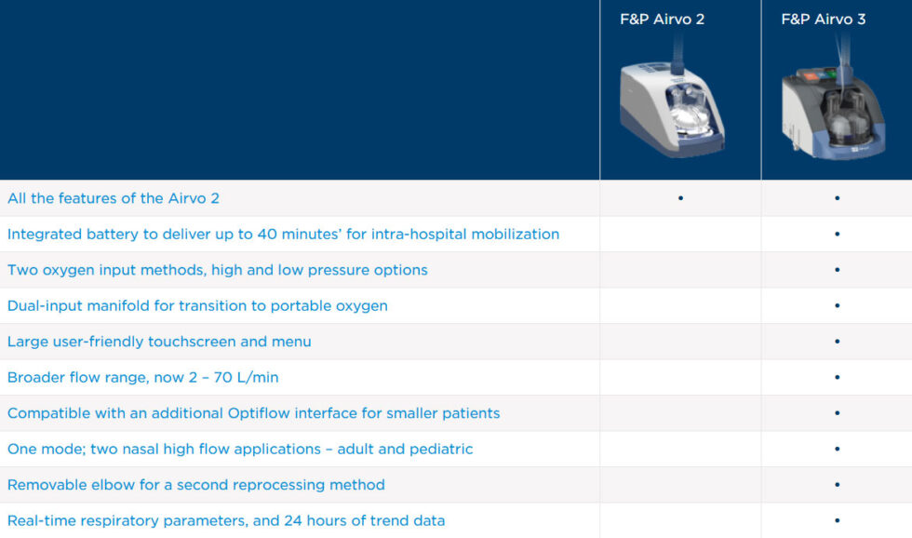Select the integrated battery feature row text
Screen dimensions: 912x538
(x=283, y=234)
